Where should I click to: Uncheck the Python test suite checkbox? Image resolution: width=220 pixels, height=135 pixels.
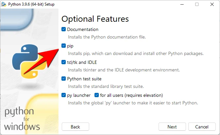click(63, 79)
